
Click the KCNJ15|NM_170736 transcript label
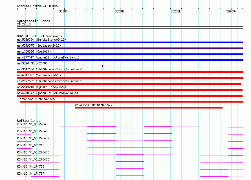30,166
